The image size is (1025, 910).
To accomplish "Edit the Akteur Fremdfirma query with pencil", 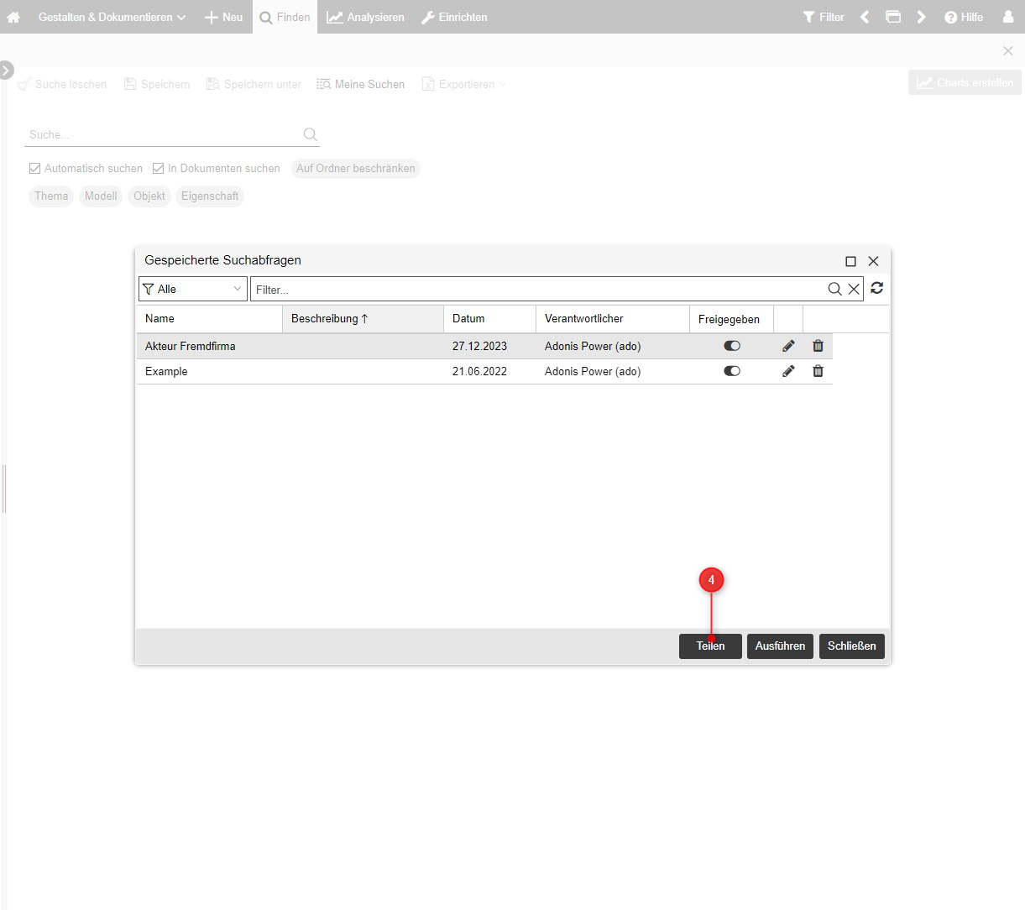I will coord(788,346).
